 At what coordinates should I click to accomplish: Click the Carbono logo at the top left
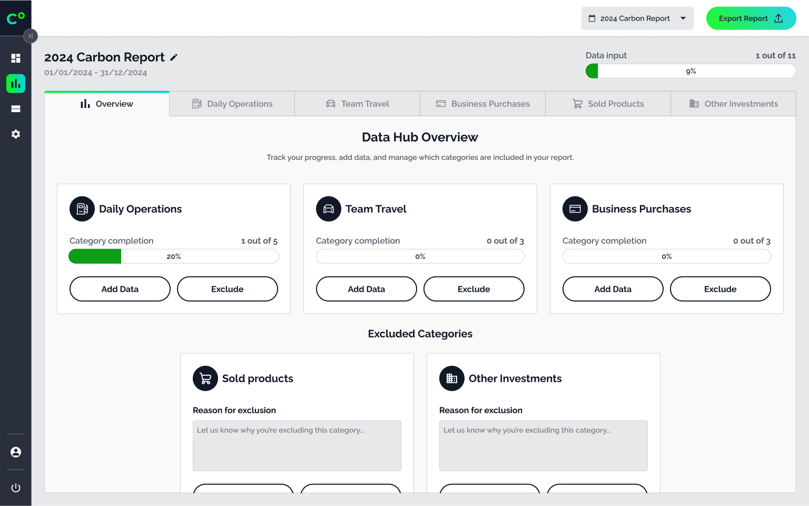15,17
